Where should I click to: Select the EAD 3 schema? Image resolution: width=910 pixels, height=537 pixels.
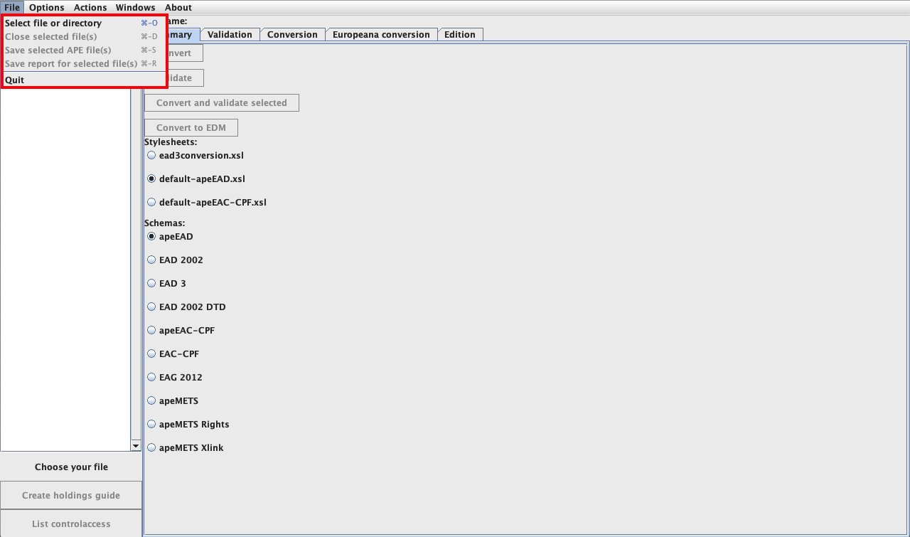click(166, 283)
